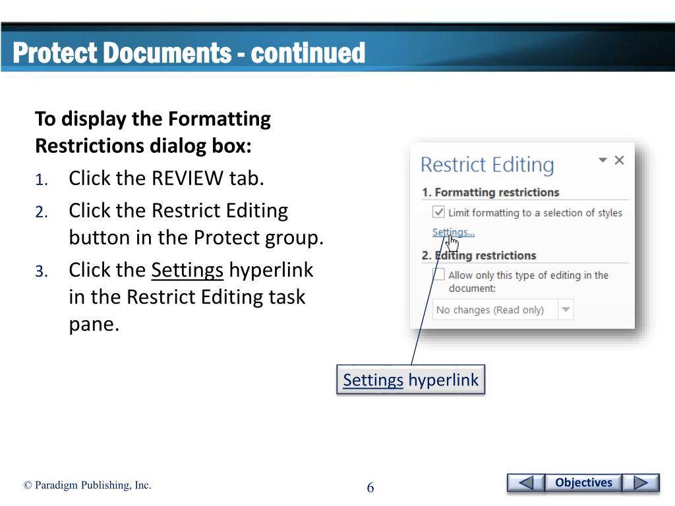Open the Settings... hyperlink in Restrict Editing

click(453, 233)
